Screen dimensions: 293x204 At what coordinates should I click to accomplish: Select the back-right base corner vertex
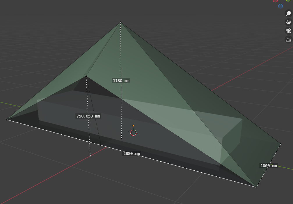(281, 144)
